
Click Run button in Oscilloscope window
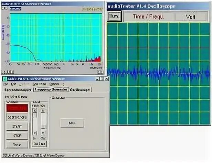click(114, 16)
